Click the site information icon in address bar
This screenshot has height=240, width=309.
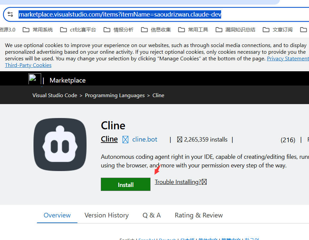(10, 14)
